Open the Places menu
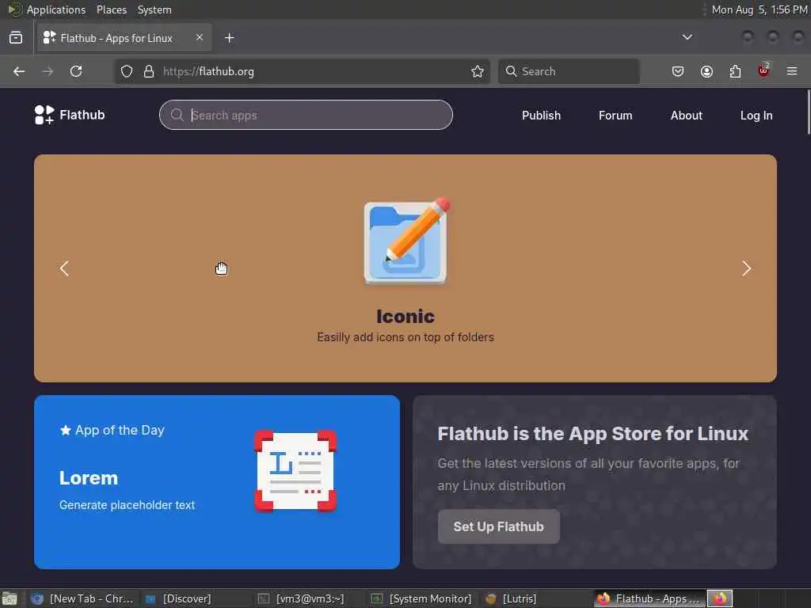This screenshot has height=608, width=811. [112, 9]
